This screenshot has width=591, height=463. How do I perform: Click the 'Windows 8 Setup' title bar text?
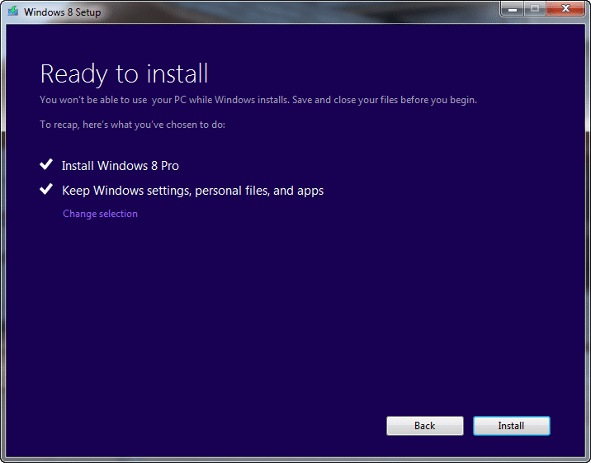tap(63, 12)
